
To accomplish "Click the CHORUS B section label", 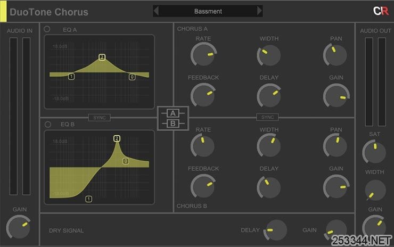I will [x=192, y=206].
